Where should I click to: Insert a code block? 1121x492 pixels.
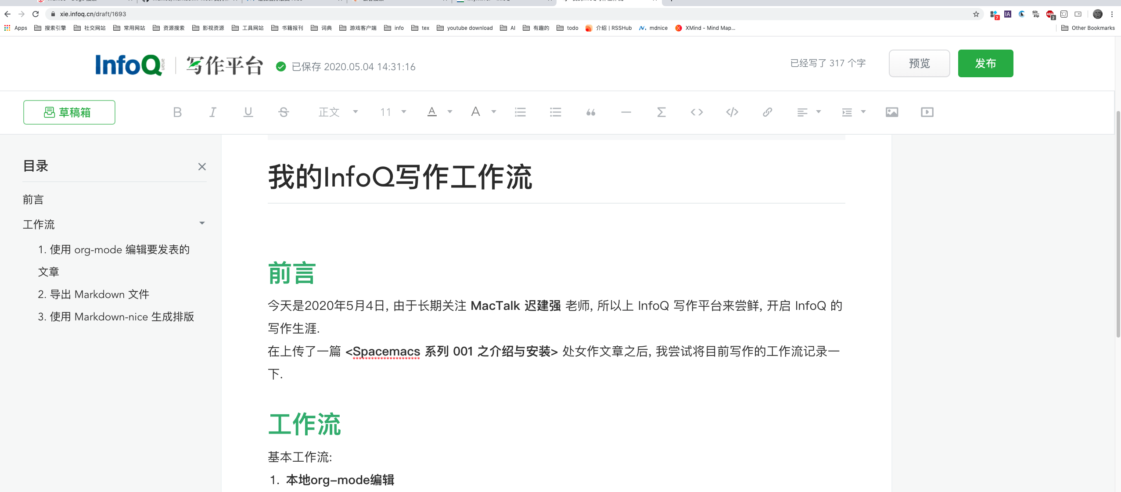[732, 112]
